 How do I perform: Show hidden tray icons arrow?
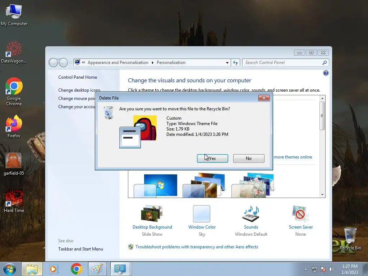[305, 269]
